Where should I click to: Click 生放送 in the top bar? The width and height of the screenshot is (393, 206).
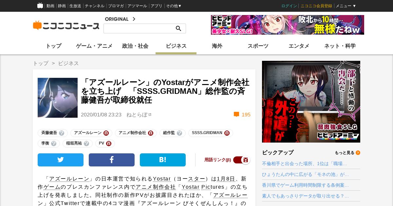pos(75,6)
